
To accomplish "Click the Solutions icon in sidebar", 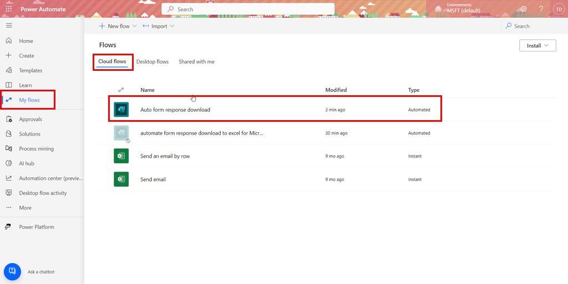I will 9,133.
